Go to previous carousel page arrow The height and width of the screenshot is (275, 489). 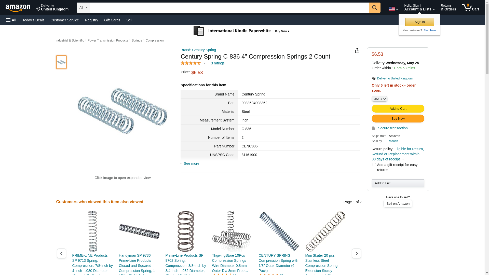[61, 254]
